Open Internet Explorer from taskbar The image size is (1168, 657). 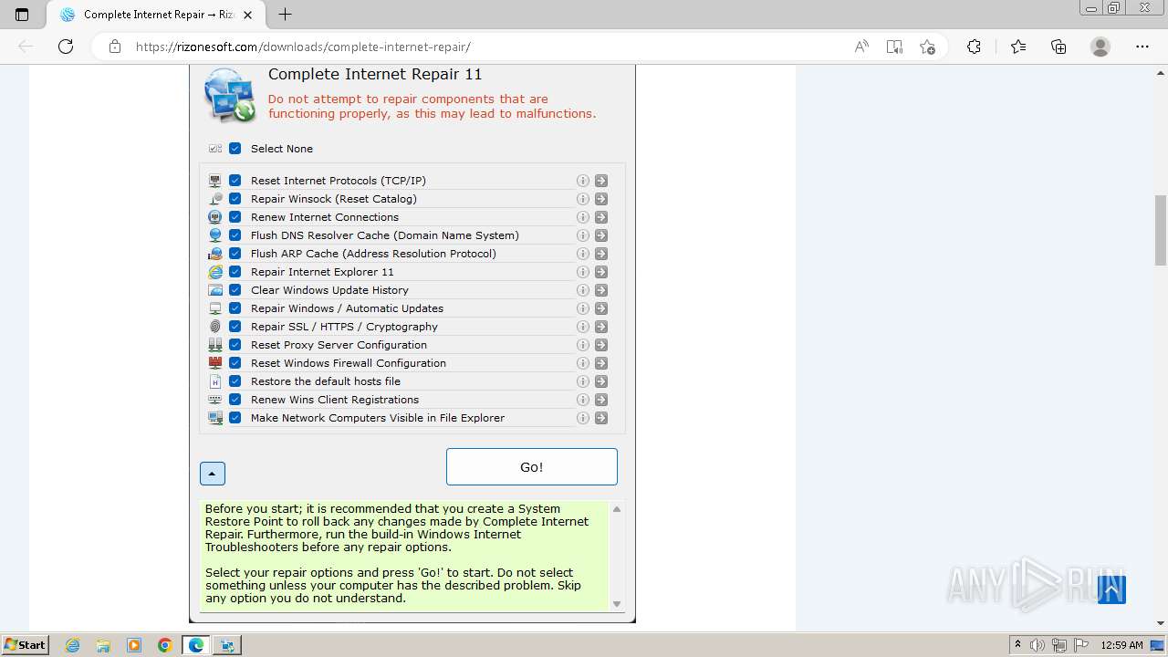tap(73, 645)
